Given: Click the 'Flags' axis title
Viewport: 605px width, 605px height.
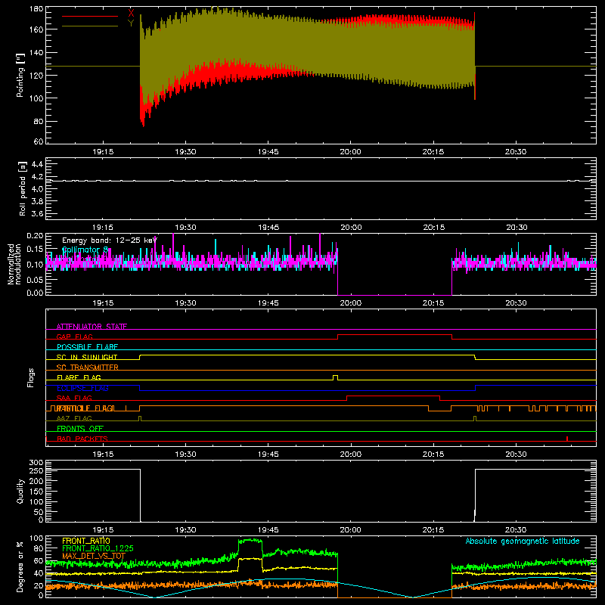Looking at the screenshot, I should (31, 377).
